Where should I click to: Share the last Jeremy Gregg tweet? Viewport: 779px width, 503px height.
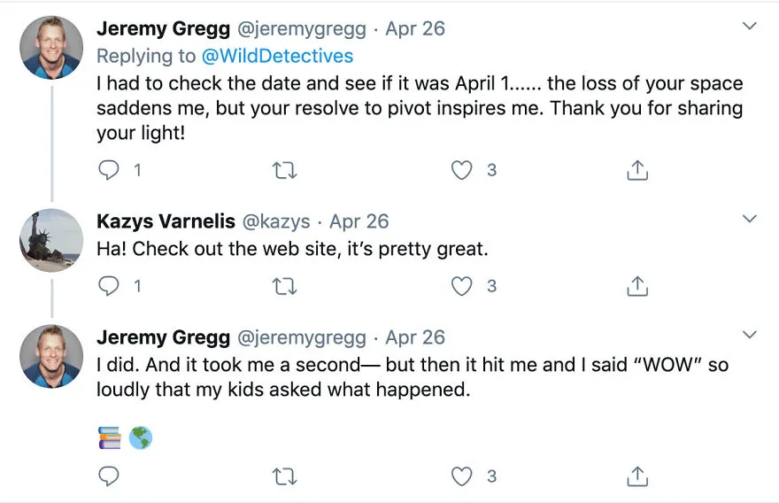click(x=637, y=476)
